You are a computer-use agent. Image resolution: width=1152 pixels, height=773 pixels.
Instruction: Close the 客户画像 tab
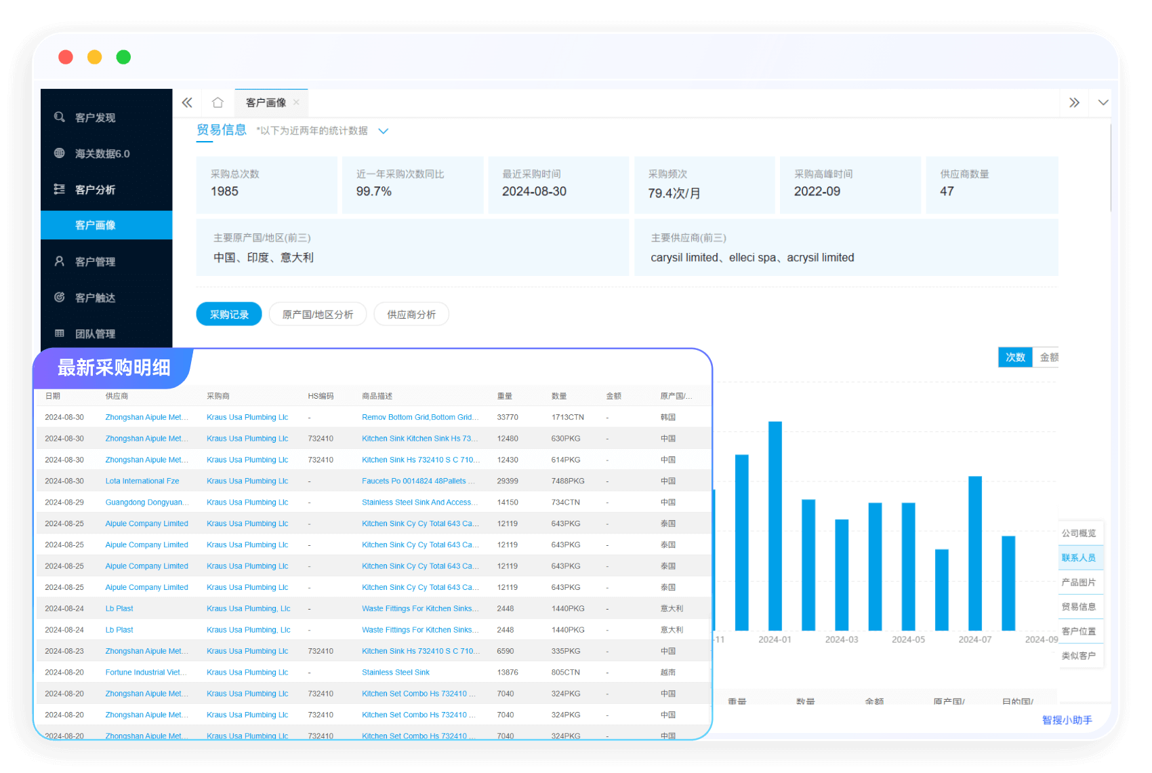(x=297, y=102)
